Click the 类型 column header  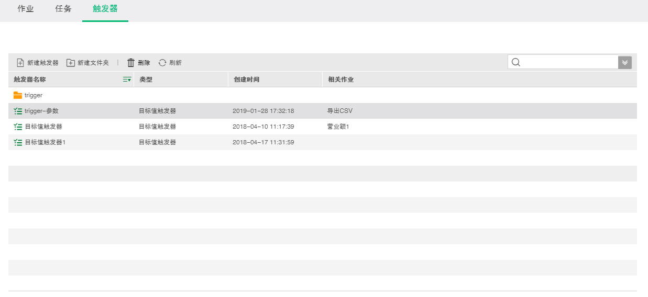146,79
